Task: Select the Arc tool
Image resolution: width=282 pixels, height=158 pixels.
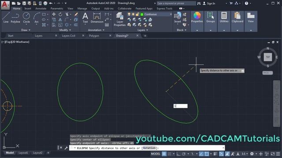Action: point(37,18)
